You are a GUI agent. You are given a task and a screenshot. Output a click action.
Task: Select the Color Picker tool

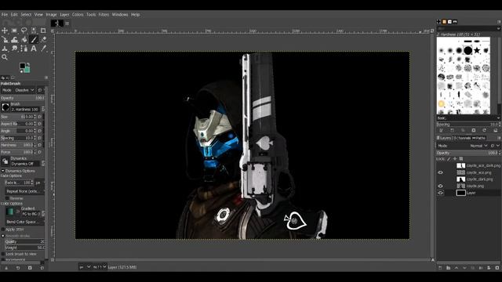[x=43, y=49]
